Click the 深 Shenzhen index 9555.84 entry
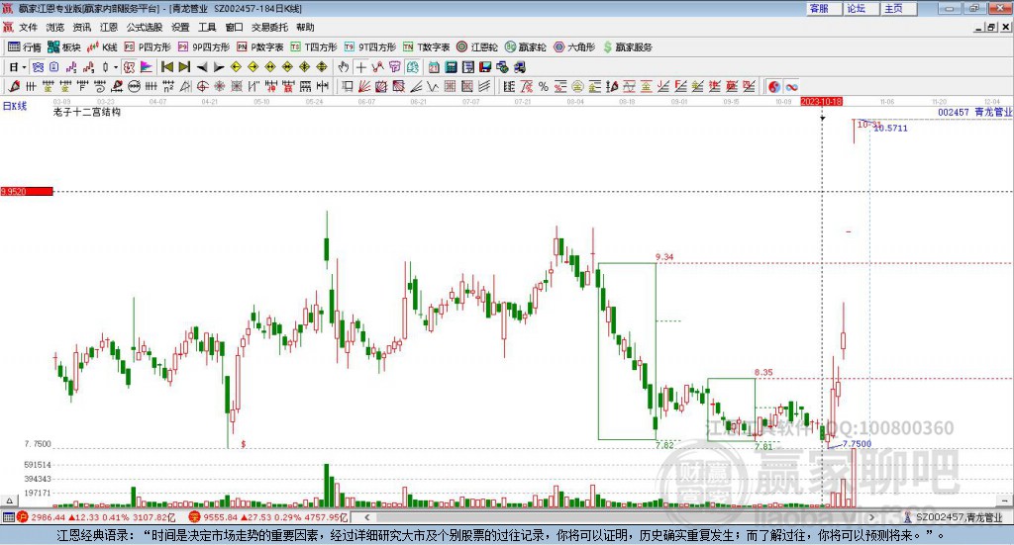This screenshot has width=1014, height=545. pyautogui.click(x=268, y=517)
